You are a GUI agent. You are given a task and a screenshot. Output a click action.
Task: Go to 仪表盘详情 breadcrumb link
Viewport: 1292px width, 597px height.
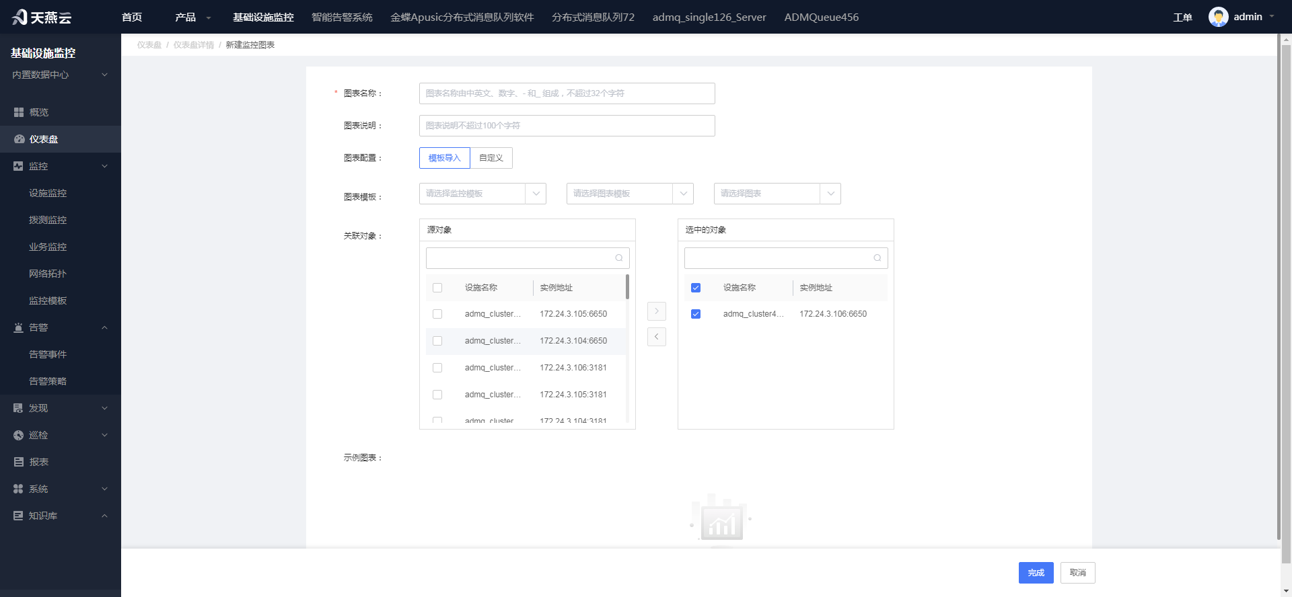point(194,45)
